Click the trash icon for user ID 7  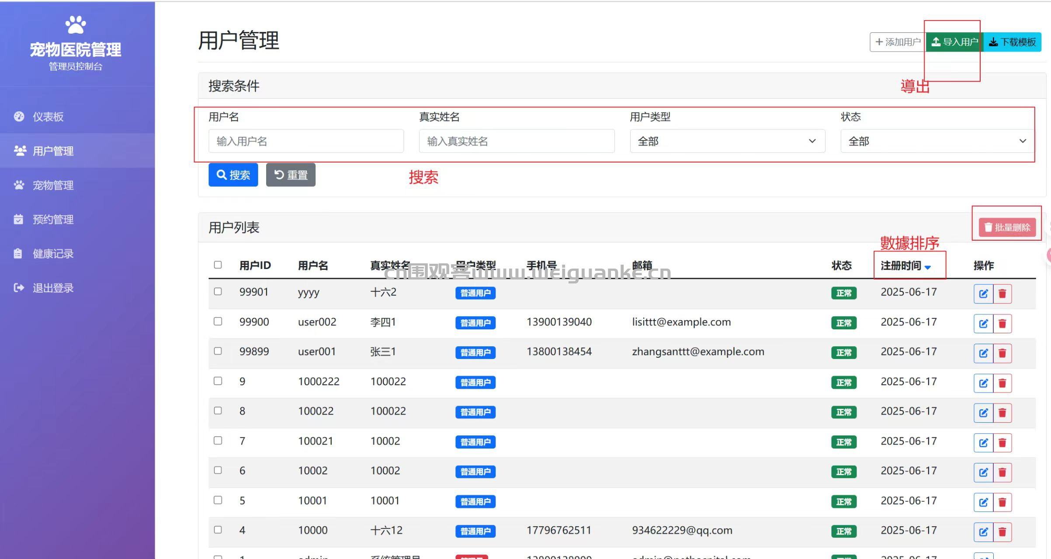coord(1002,443)
